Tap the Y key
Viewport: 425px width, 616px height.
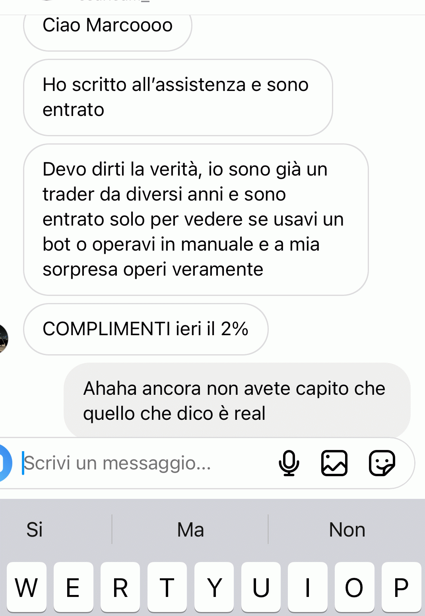pyautogui.click(x=214, y=587)
